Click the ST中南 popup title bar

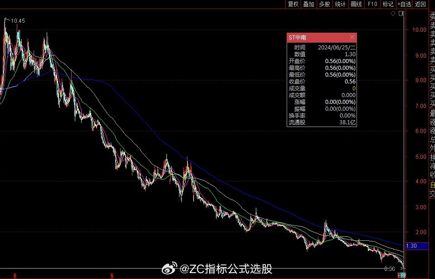coord(322,38)
